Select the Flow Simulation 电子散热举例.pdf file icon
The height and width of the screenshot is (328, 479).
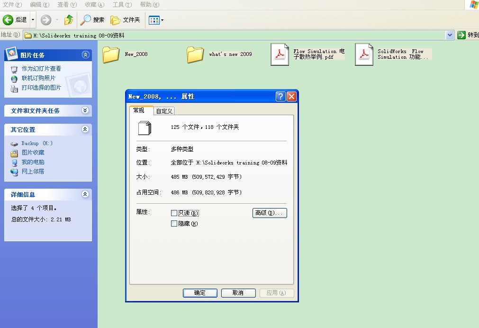pyautogui.click(x=280, y=55)
